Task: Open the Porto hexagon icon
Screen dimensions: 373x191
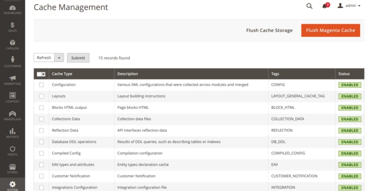Action: point(12,151)
